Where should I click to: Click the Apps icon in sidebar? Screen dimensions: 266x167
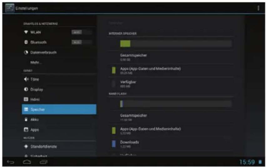[26, 129]
